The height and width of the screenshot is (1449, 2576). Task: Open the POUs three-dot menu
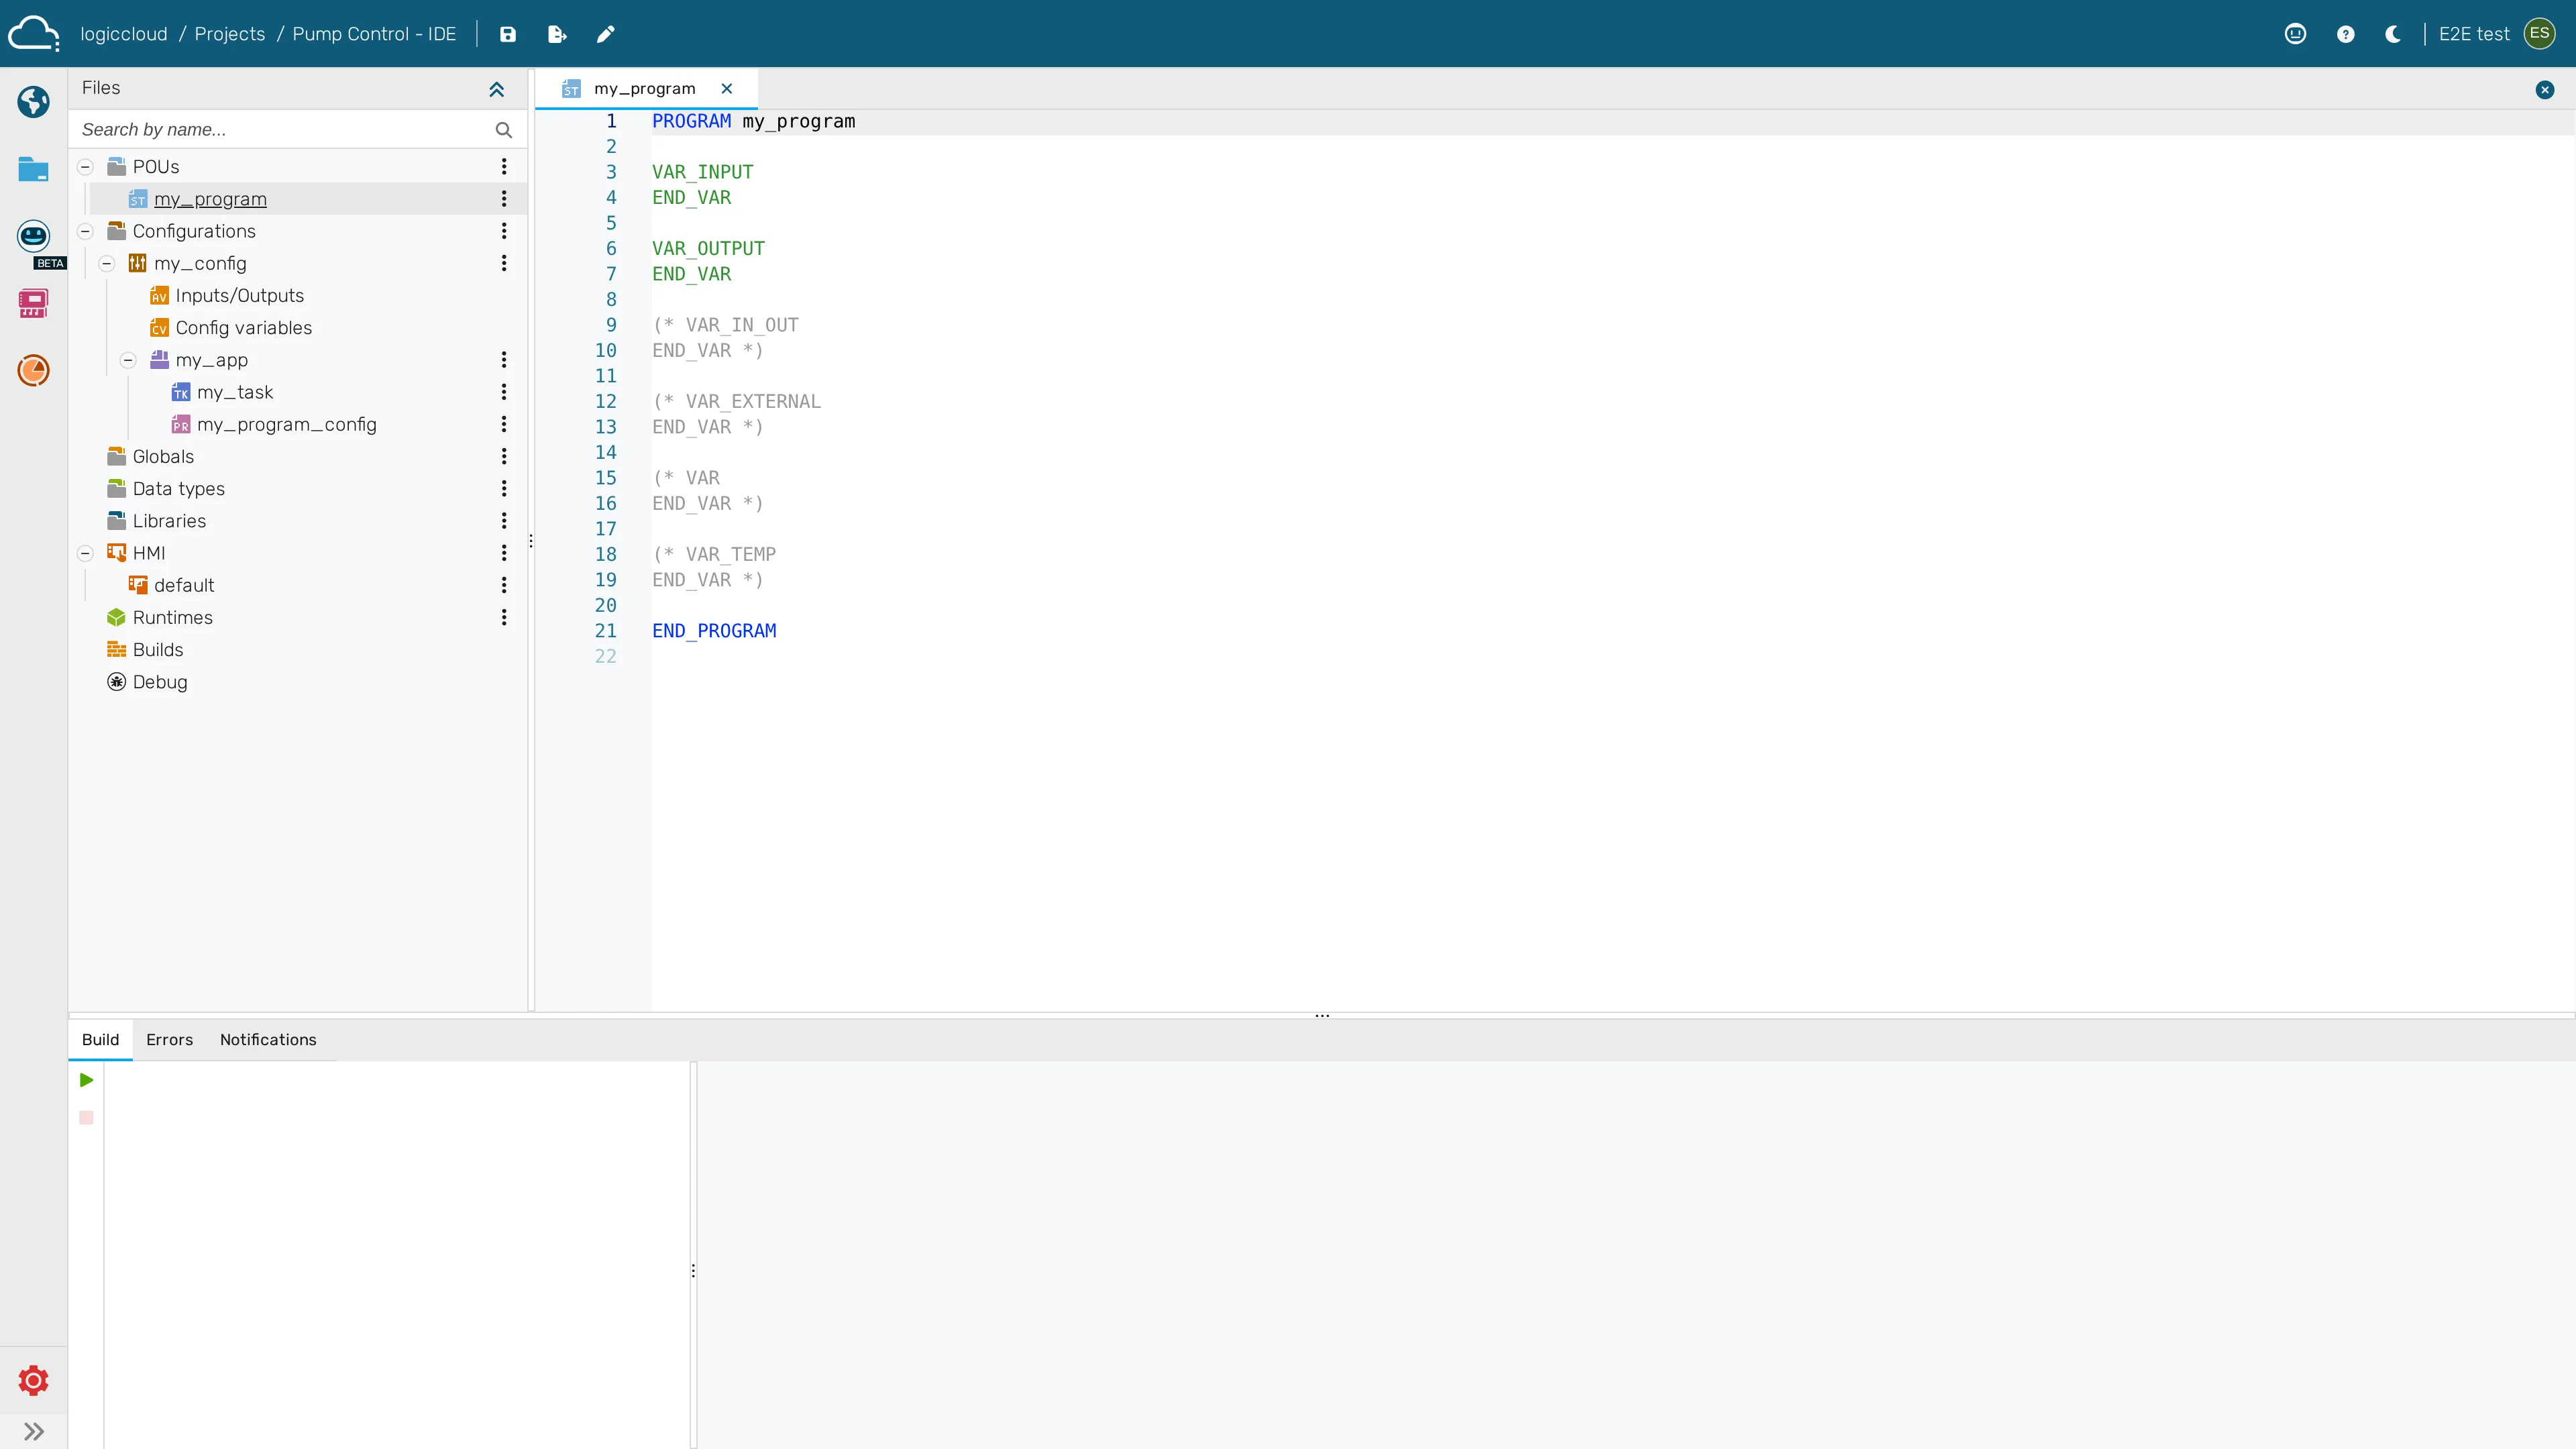pyautogui.click(x=504, y=167)
